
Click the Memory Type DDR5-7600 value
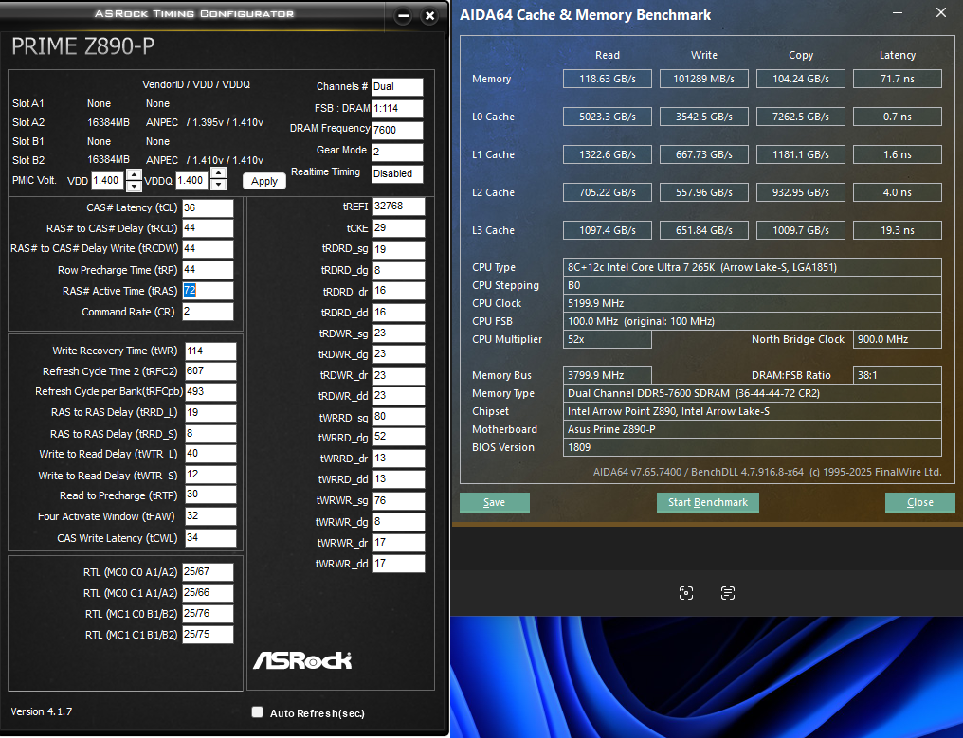[x=753, y=393]
